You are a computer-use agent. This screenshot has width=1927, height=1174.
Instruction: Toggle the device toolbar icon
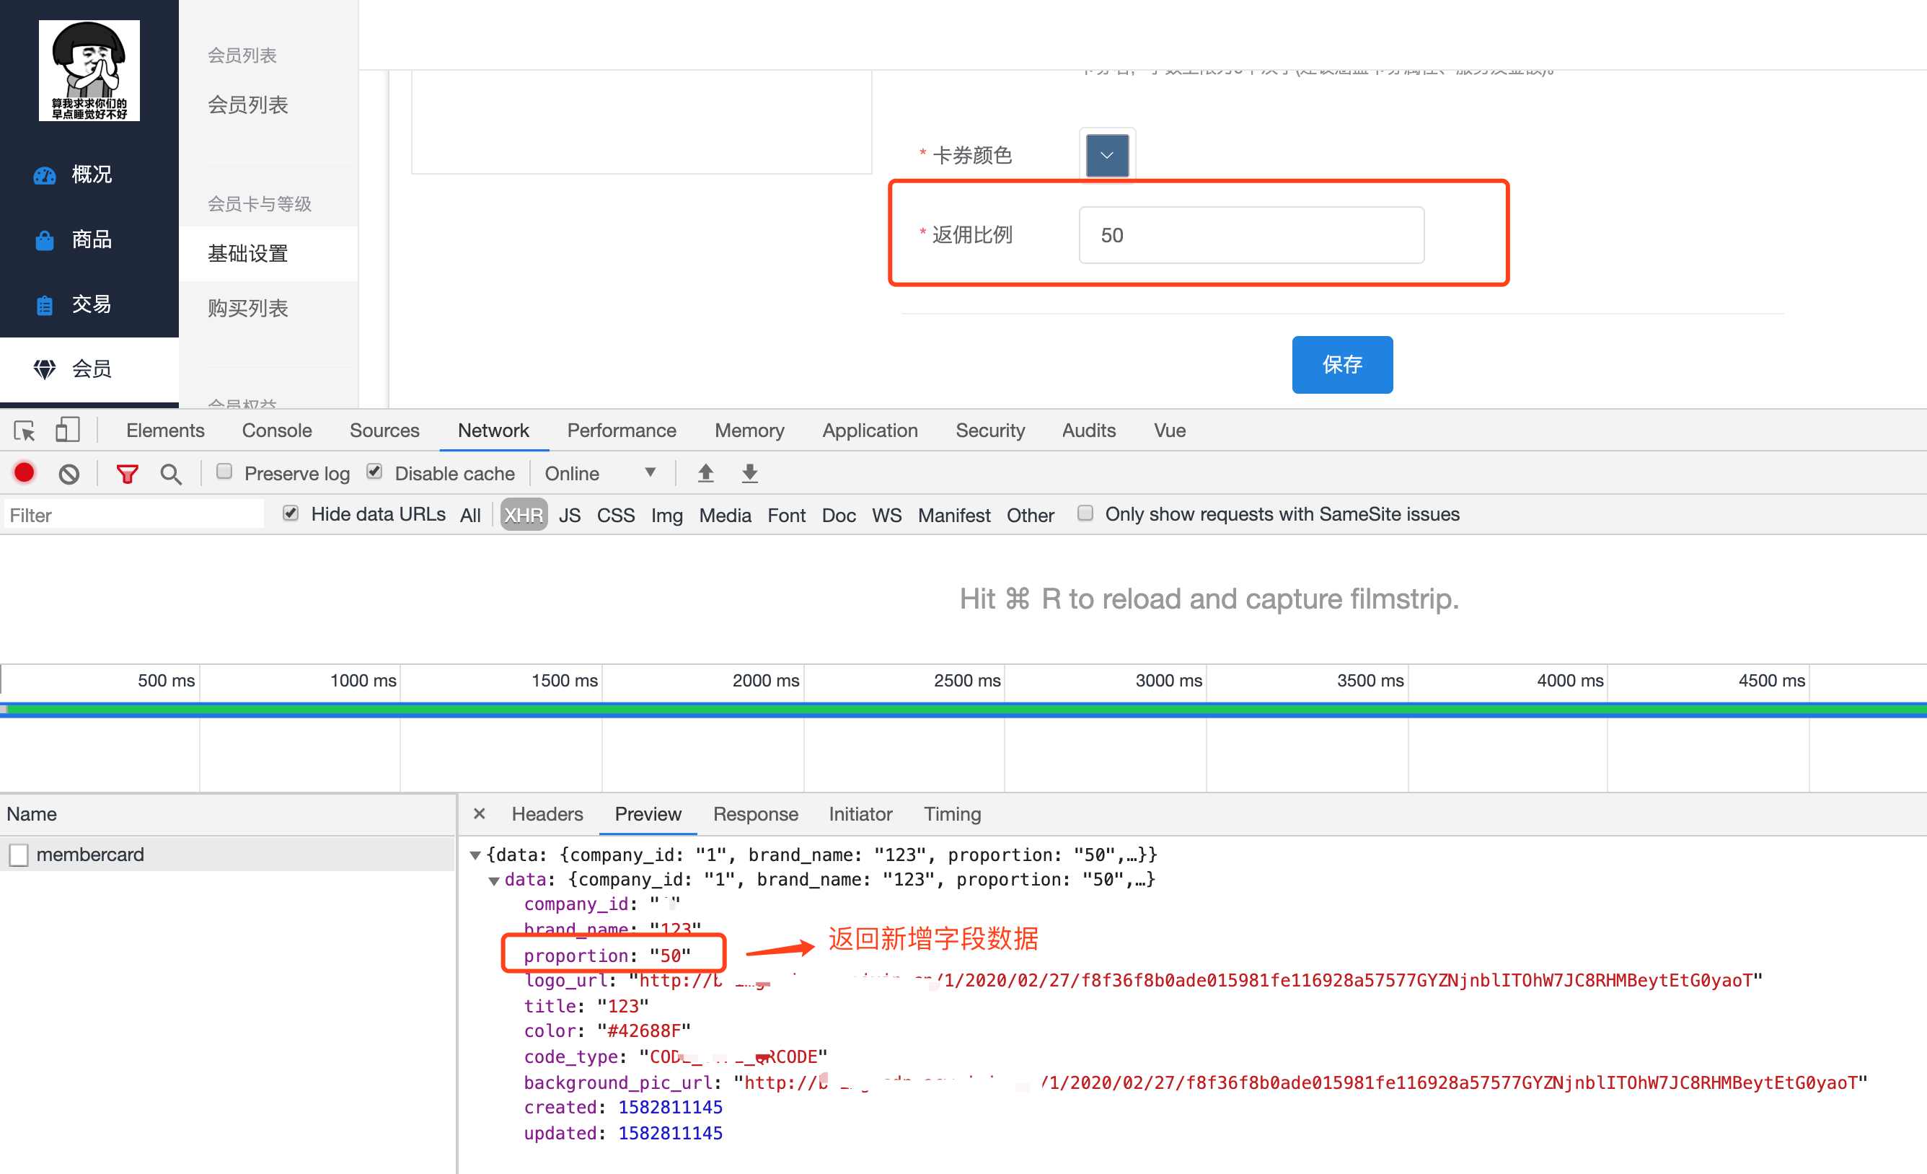68,429
